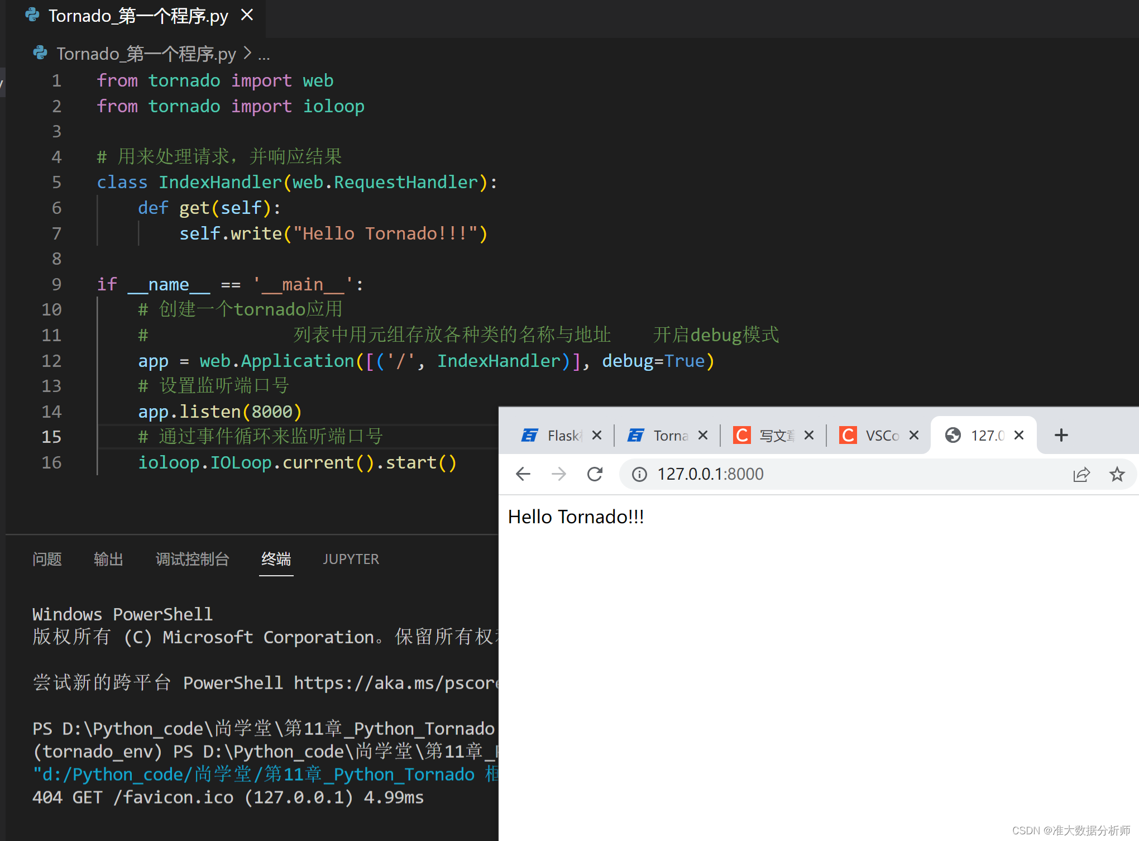
Task: Click line number 5 in the gutter
Action: click(56, 182)
